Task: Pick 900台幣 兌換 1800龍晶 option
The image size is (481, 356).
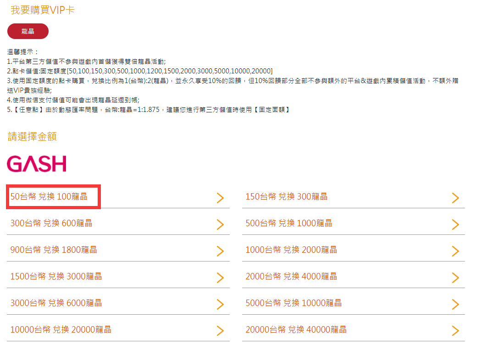Action: point(54,250)
